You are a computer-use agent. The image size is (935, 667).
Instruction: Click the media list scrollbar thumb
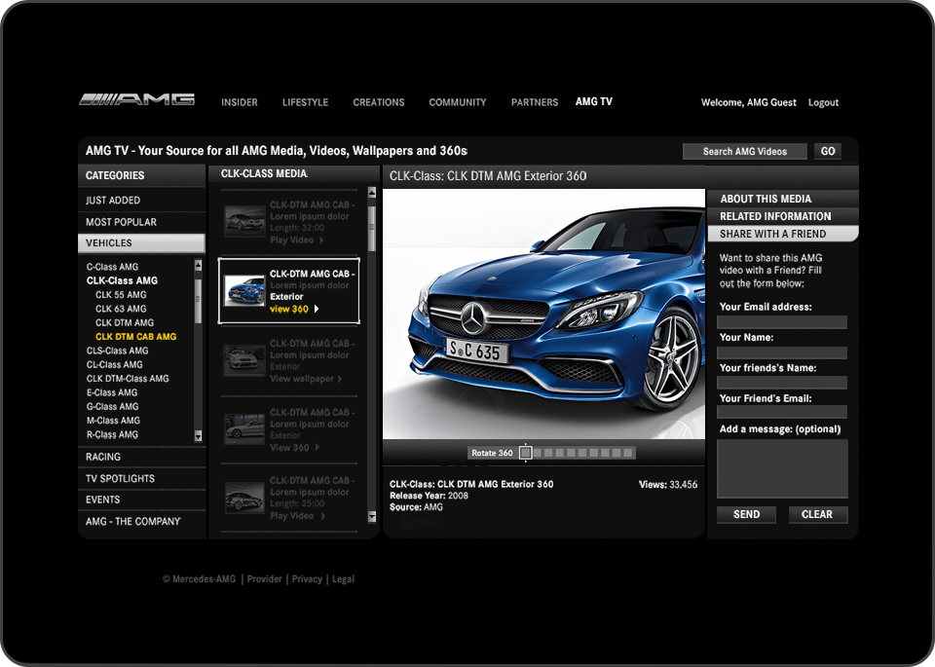372,229
